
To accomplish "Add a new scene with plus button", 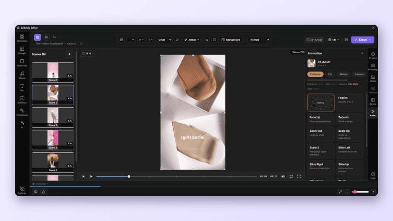I will pos(69,54).
